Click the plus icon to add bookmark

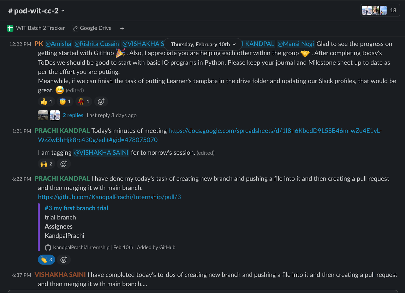tap(122, 28)
